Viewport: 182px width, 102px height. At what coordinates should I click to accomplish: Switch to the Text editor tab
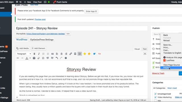point(145,49)
